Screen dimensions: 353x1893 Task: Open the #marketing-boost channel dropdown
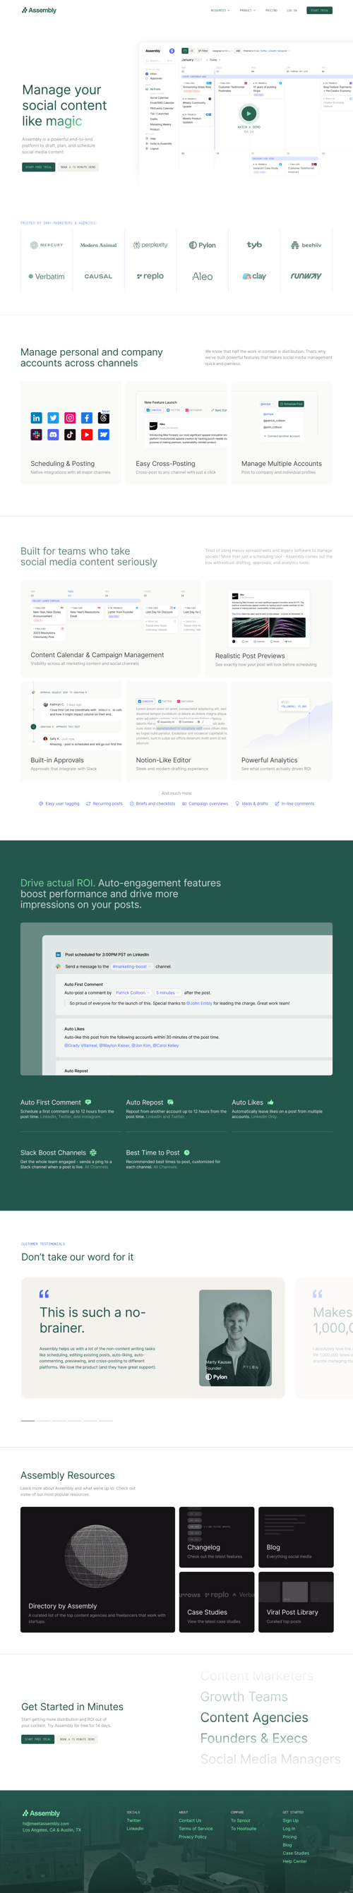point(131,966)
